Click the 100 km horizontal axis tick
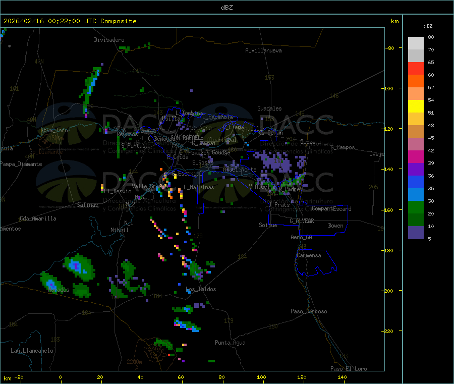 (x=261, y=377)
